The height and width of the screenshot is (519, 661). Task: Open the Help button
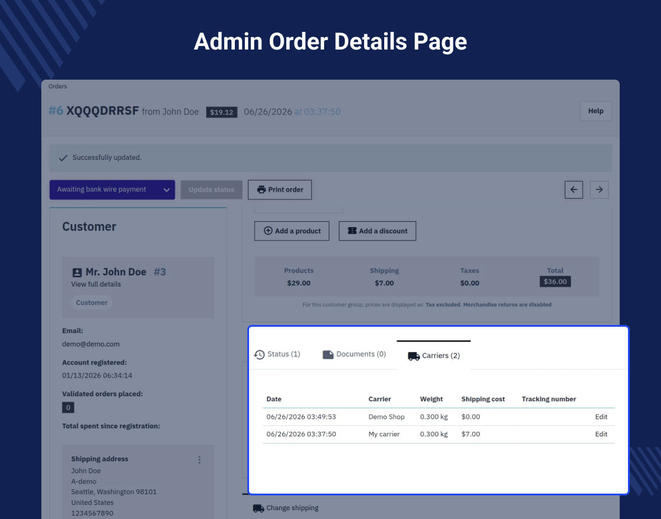[595, 111]
